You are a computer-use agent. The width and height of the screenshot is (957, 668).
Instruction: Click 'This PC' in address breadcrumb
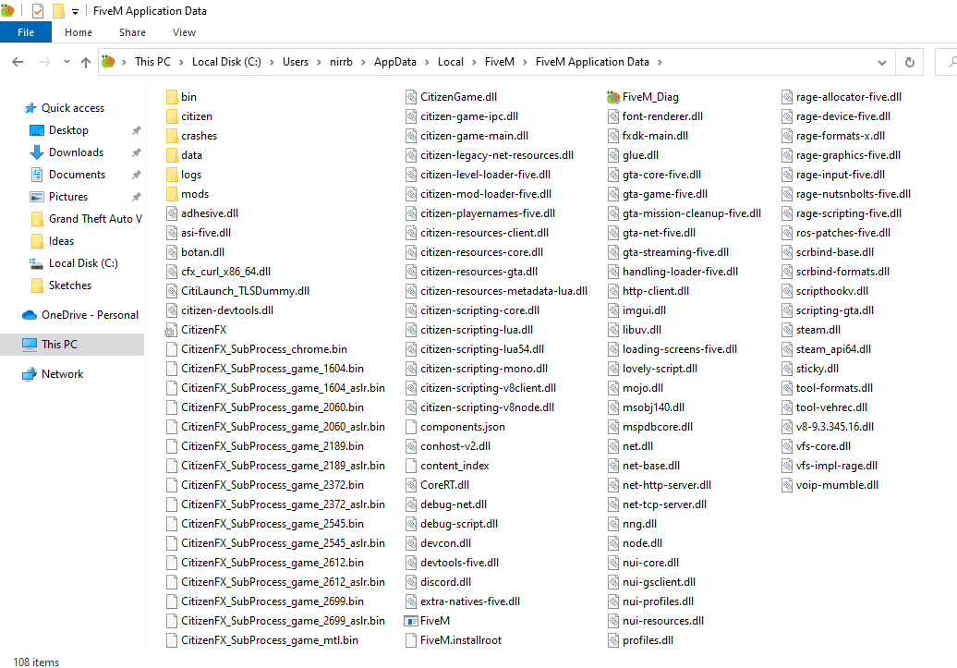152,62
